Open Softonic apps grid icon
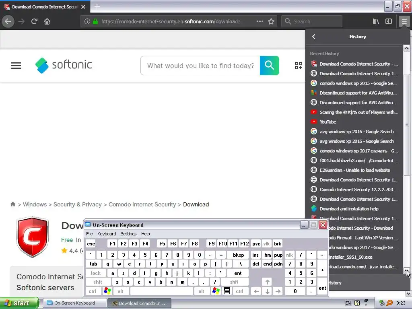This screenshot has height=309, width=412. point(298,66)
